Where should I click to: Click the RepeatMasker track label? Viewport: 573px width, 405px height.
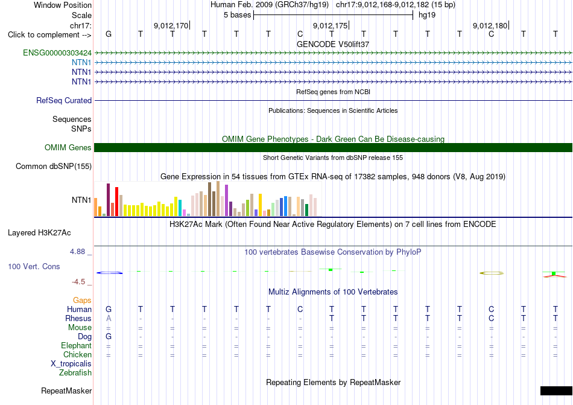(x=66, y=391)
